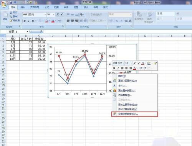Open the ribbon font name dropdown

(x=45, y=15)
